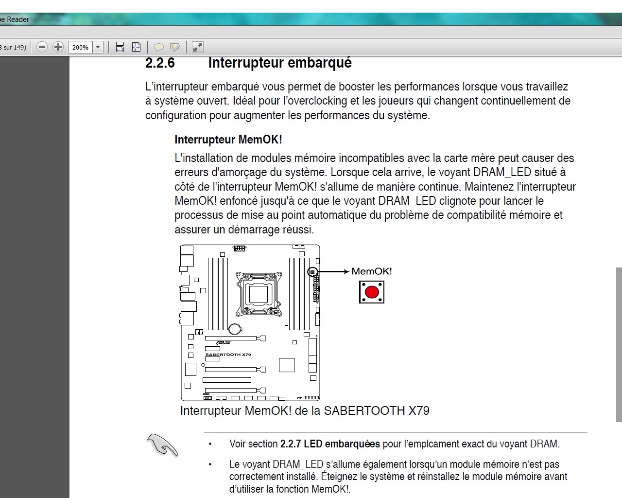Fit one full page icon
Viewport: 622px width, 498px height.
coord(137,47)
